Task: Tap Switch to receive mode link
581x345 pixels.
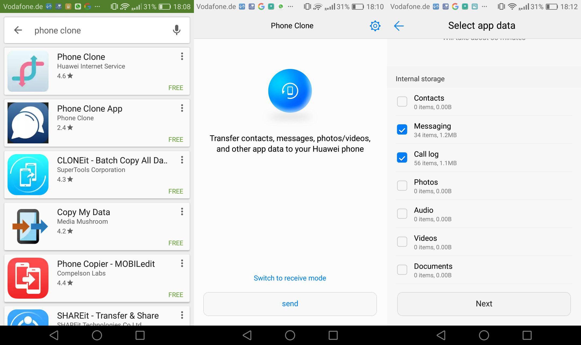Action: (x=290, y=278)
